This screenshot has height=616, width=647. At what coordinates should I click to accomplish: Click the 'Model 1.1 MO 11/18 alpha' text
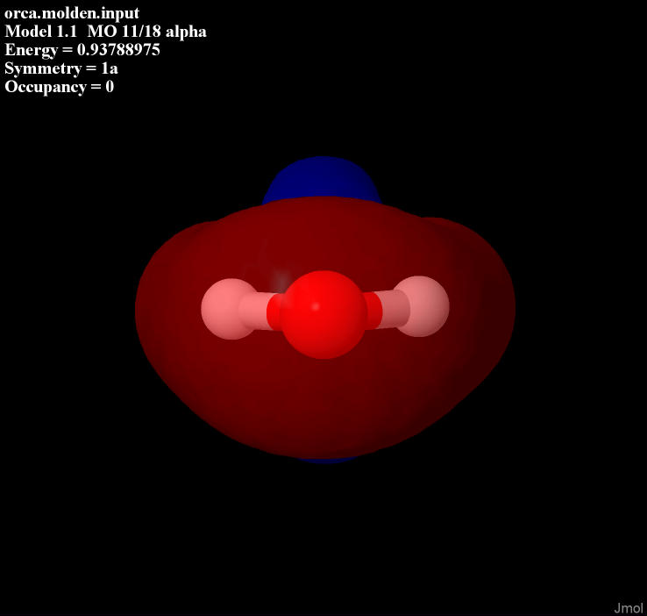[x=105, y=32]
